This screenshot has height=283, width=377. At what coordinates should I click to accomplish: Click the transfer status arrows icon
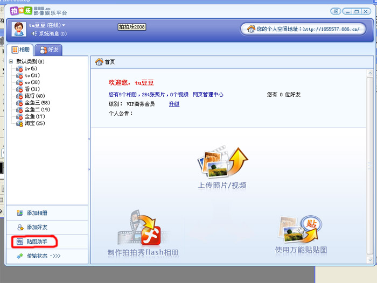(x=20, y=256)
